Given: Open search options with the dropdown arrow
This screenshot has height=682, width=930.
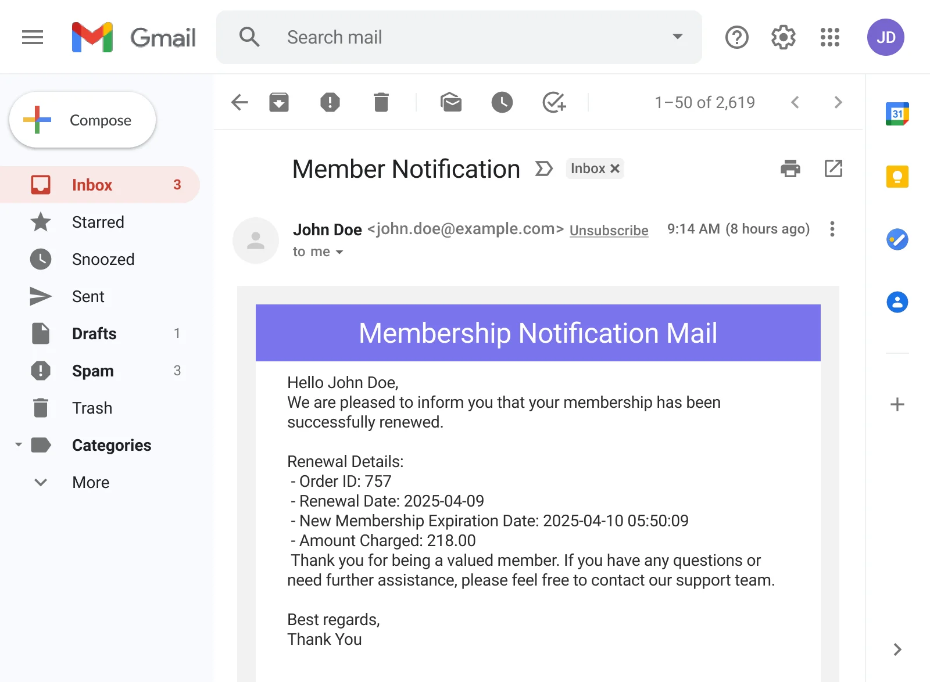Looking at the screenshot, I should point(677,37).
